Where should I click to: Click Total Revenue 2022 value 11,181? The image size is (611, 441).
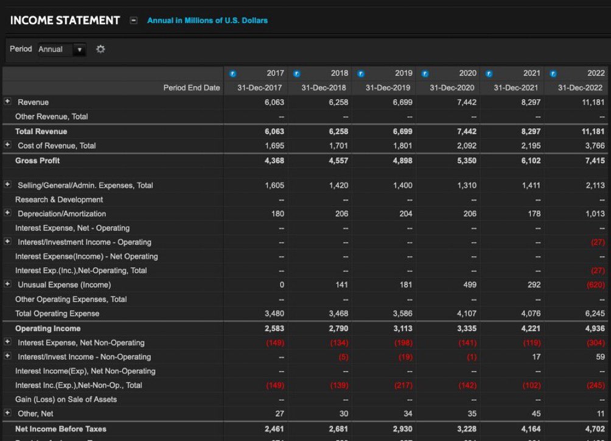pyautogui.click(x=593, y=131)
